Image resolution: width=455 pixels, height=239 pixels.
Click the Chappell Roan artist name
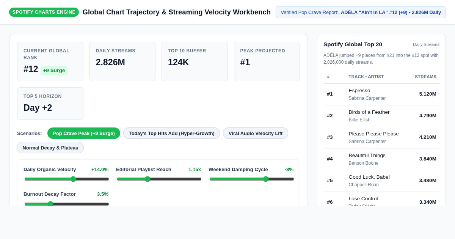pos(364,185)
